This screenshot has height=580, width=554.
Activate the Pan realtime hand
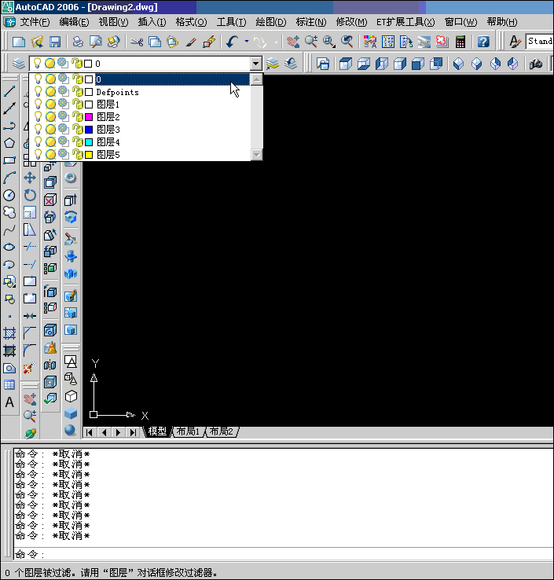(x=293, y=42)
